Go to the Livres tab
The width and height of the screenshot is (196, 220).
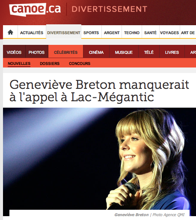point(172,52)
